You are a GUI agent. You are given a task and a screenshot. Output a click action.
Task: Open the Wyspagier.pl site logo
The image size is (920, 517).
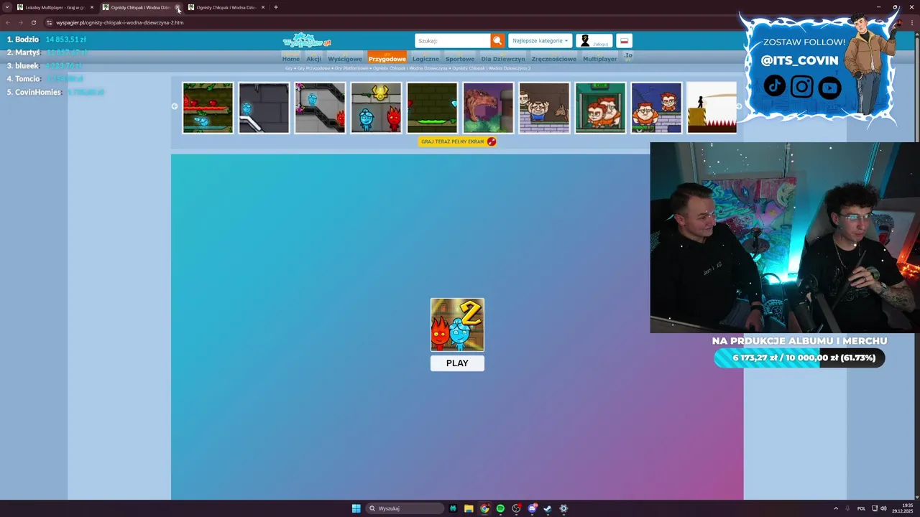307,40
